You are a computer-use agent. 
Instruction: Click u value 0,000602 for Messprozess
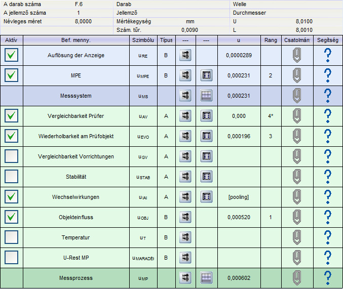tap(239, 278)
